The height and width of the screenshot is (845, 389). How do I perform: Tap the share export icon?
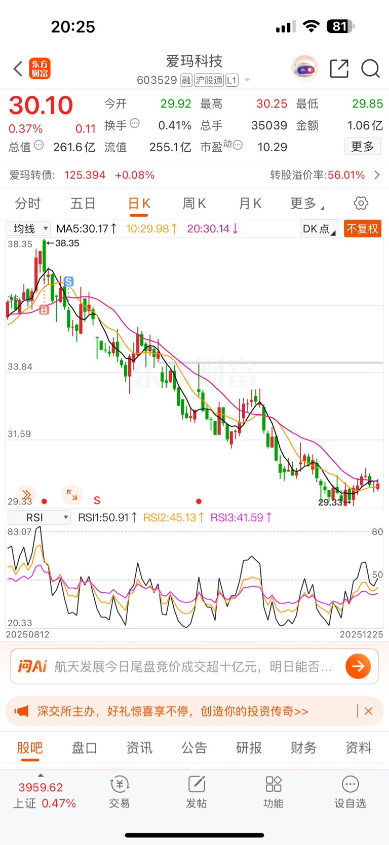click(x=339, y=69)
